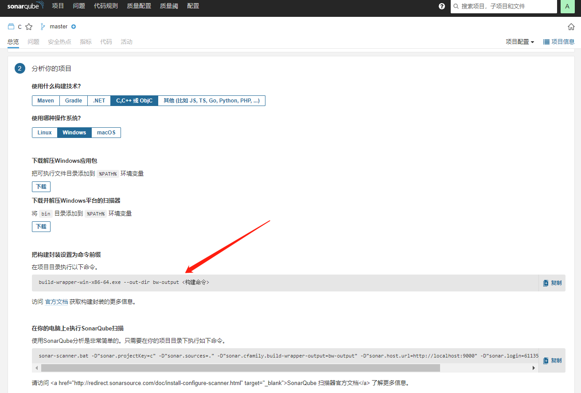The height and width of the screenshot is (393, 581).
Task: Click the master branch name
Action: pos(58,27)
